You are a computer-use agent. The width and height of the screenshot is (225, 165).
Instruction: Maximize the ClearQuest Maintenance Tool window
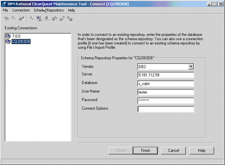[x=215, y=4]
